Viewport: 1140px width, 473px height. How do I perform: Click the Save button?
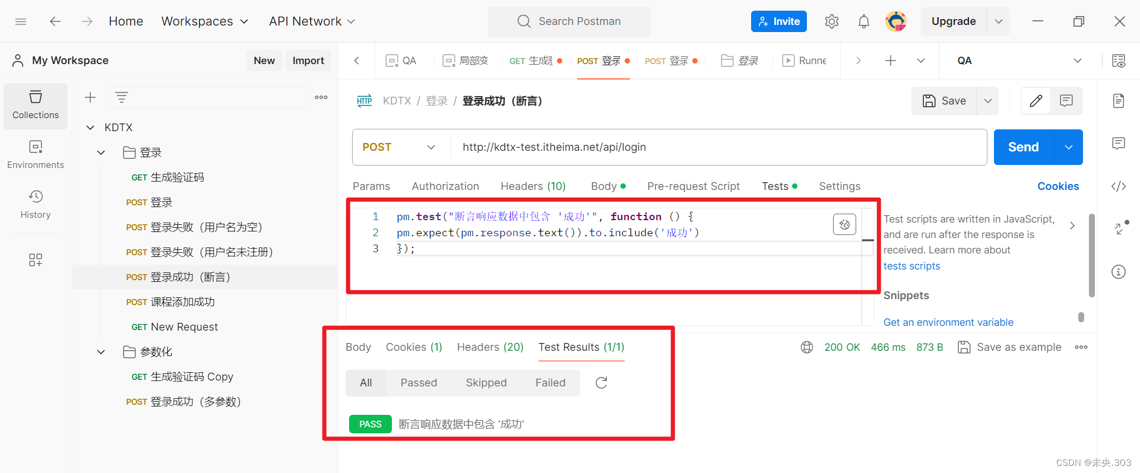(x=945, y=101)
